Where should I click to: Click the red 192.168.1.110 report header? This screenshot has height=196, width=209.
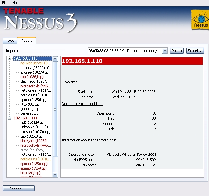(x=132, y=61)
